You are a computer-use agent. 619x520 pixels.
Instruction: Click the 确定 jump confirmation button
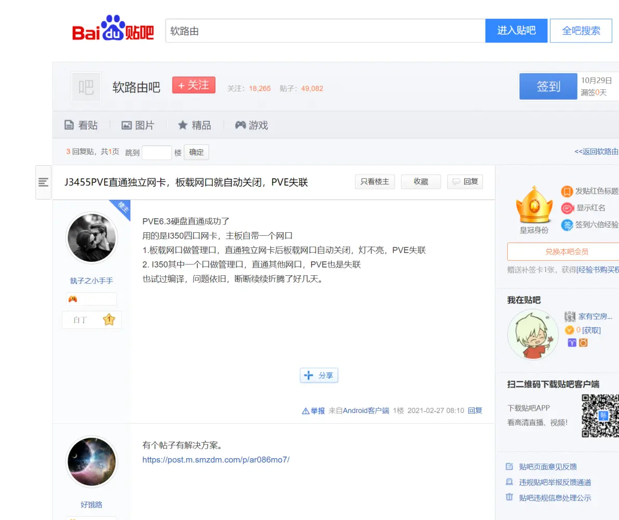[196, 152]
